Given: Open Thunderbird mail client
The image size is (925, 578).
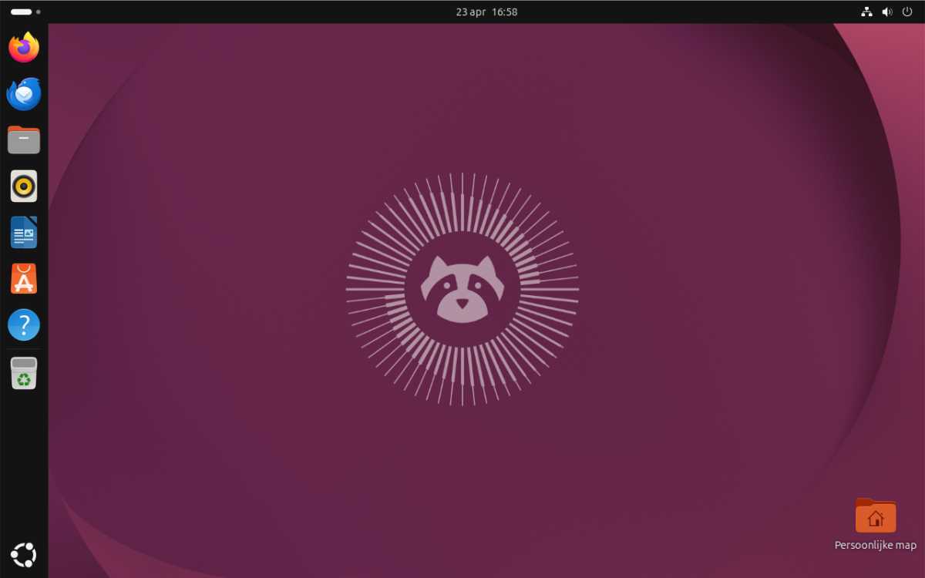Looking at the screenshot, I should coord(24,94).
